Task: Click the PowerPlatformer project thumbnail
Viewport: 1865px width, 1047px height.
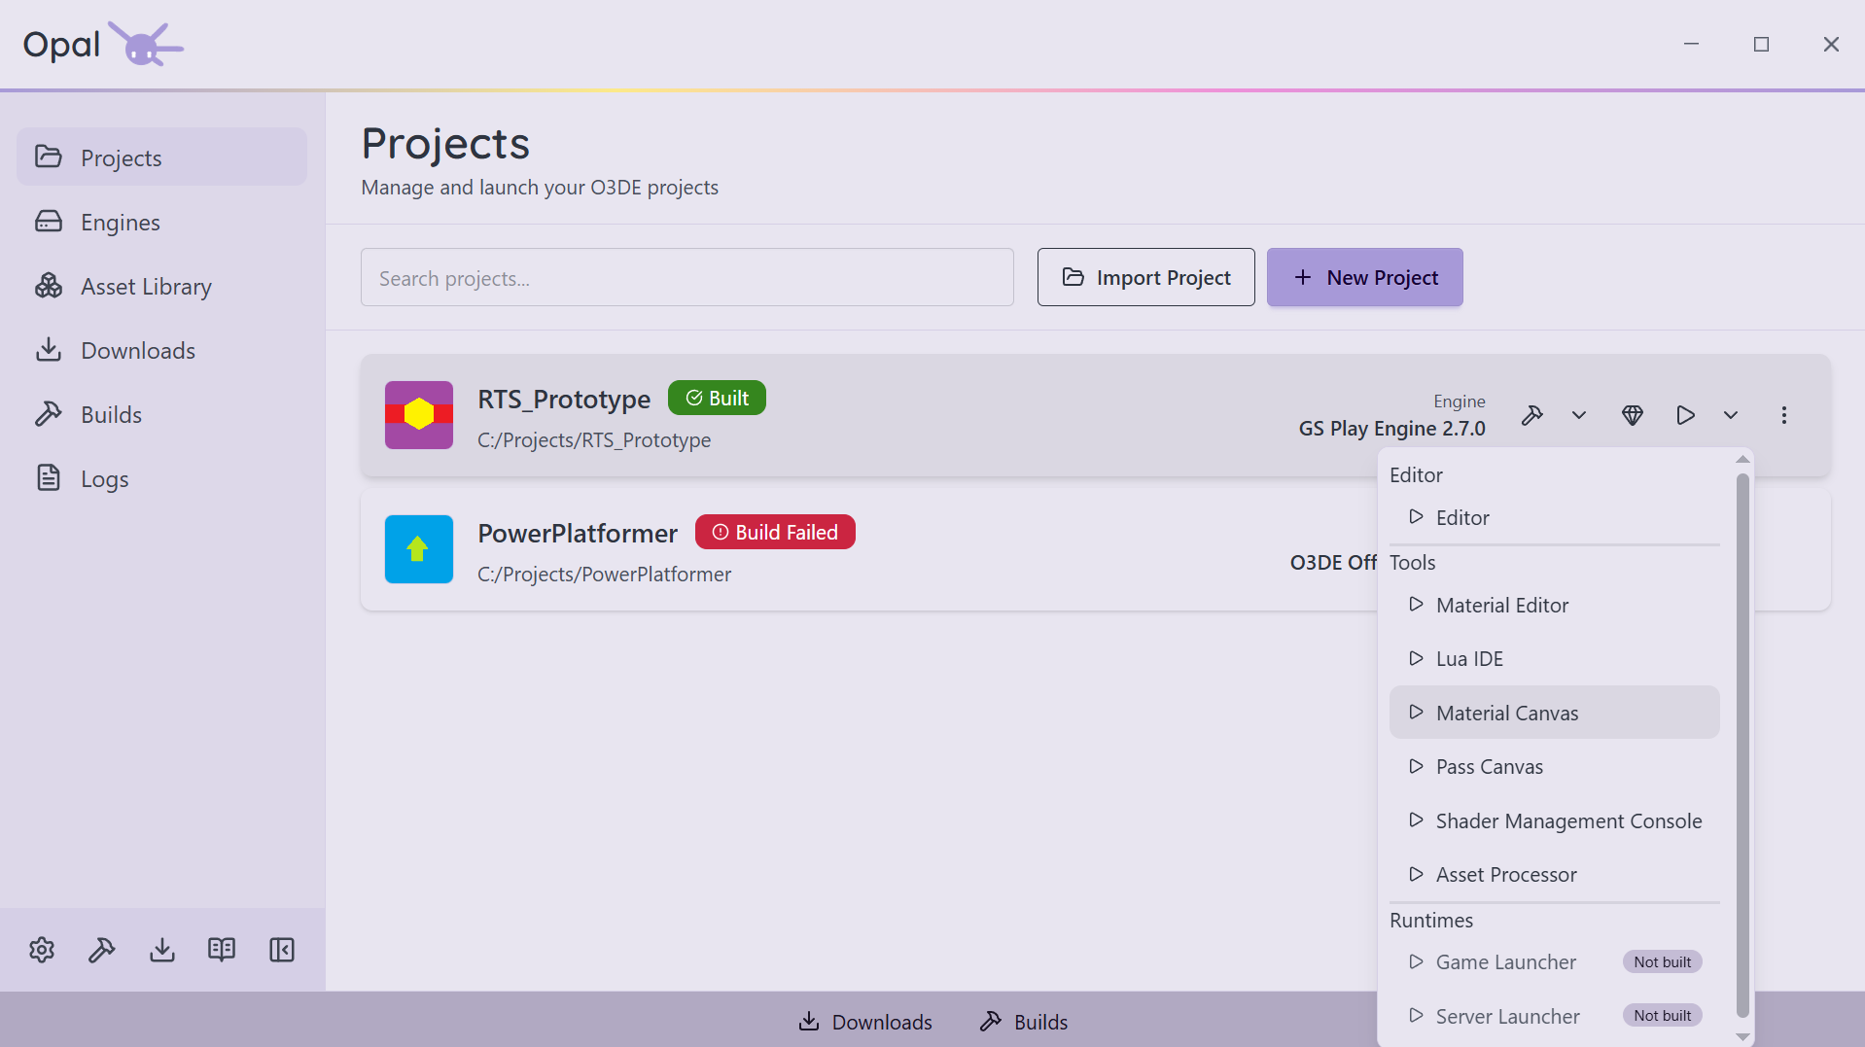Action: click(419, 549)
